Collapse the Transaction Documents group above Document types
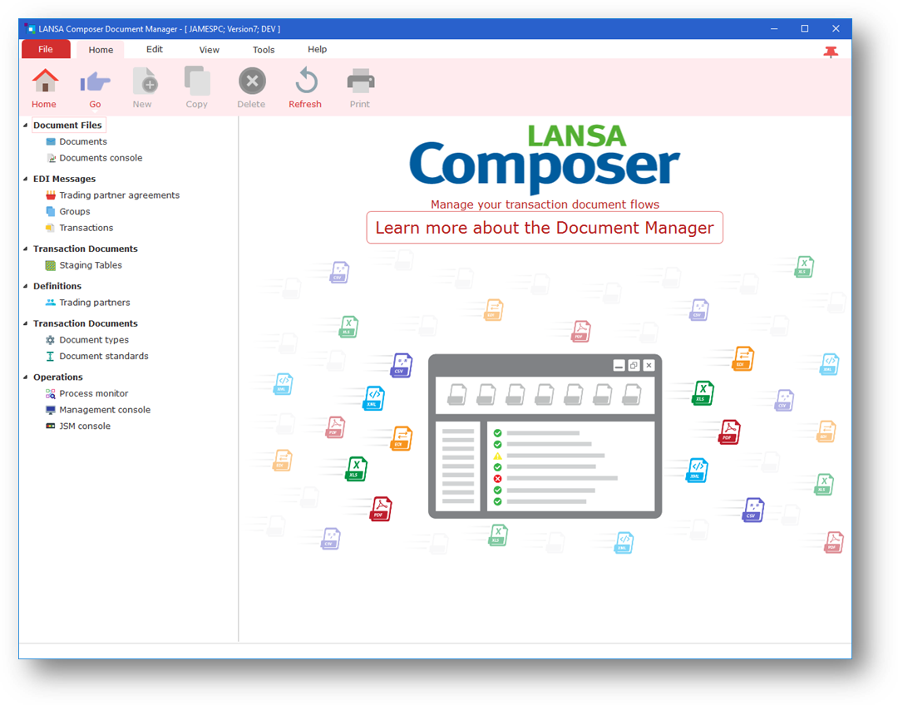The height and width of the screenshot is (705, 898). [25, 323]
